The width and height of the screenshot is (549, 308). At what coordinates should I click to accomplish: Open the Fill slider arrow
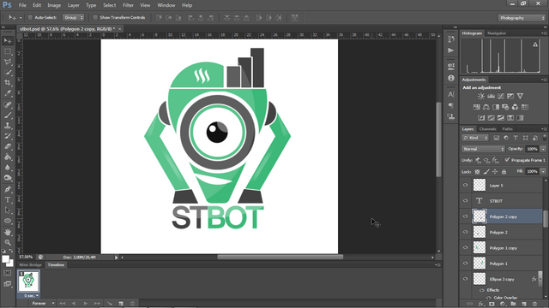tap(543, 171)
